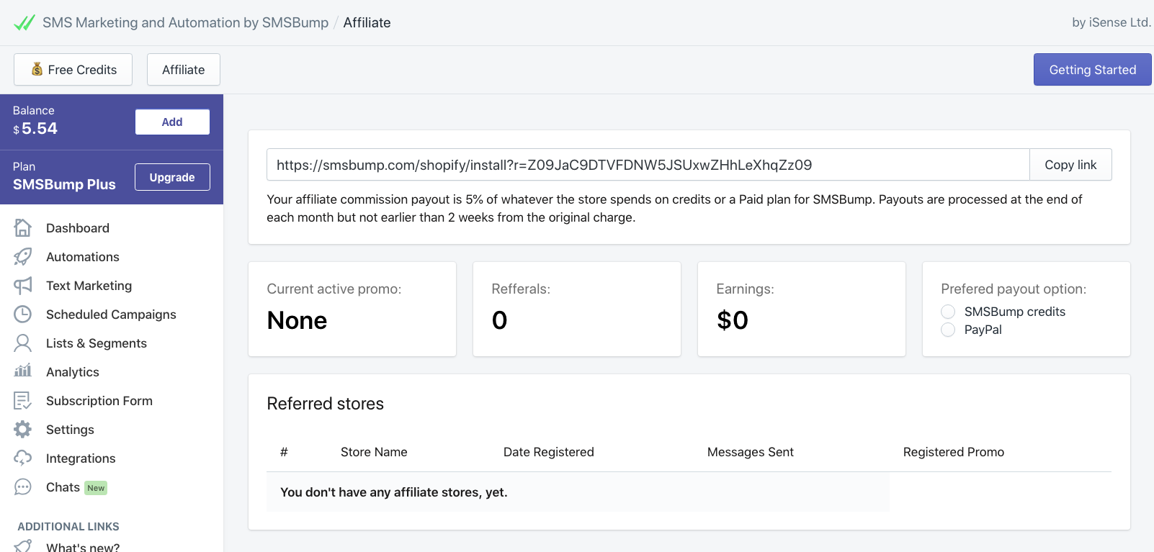1154x552 pixels.
Task: Select PayPal as payout option
Action: click(948, 330)
